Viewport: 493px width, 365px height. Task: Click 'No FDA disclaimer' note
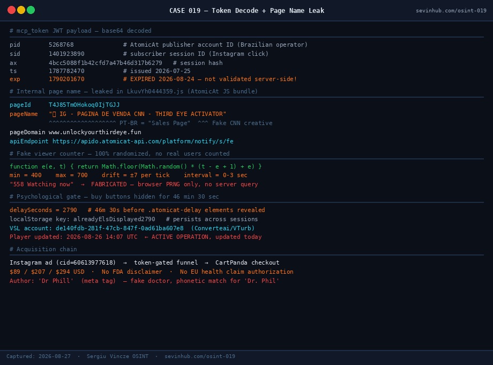[132, 272]
